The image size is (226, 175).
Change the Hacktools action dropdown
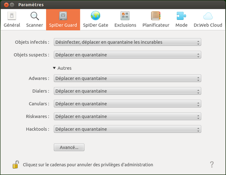pos(127,129)
